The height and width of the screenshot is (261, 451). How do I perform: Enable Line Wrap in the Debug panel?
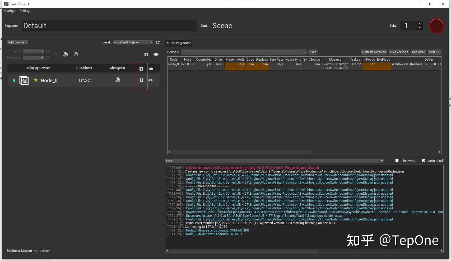pos(397,161)
